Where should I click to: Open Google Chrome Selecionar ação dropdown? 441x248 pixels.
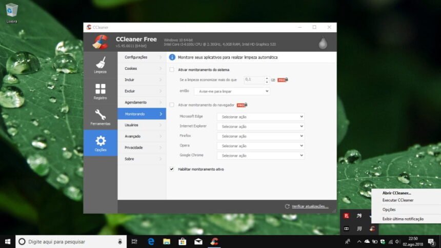260,155
